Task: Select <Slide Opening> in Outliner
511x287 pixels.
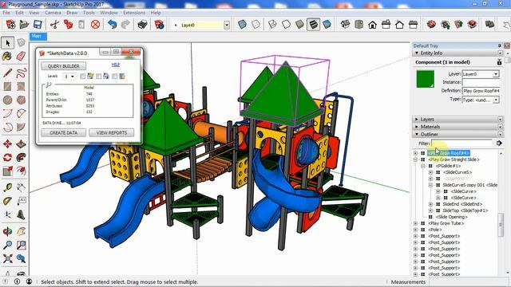Action: point(451,217)
